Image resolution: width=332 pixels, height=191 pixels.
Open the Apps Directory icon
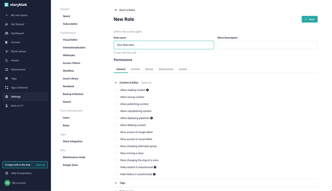coord(7,87)
